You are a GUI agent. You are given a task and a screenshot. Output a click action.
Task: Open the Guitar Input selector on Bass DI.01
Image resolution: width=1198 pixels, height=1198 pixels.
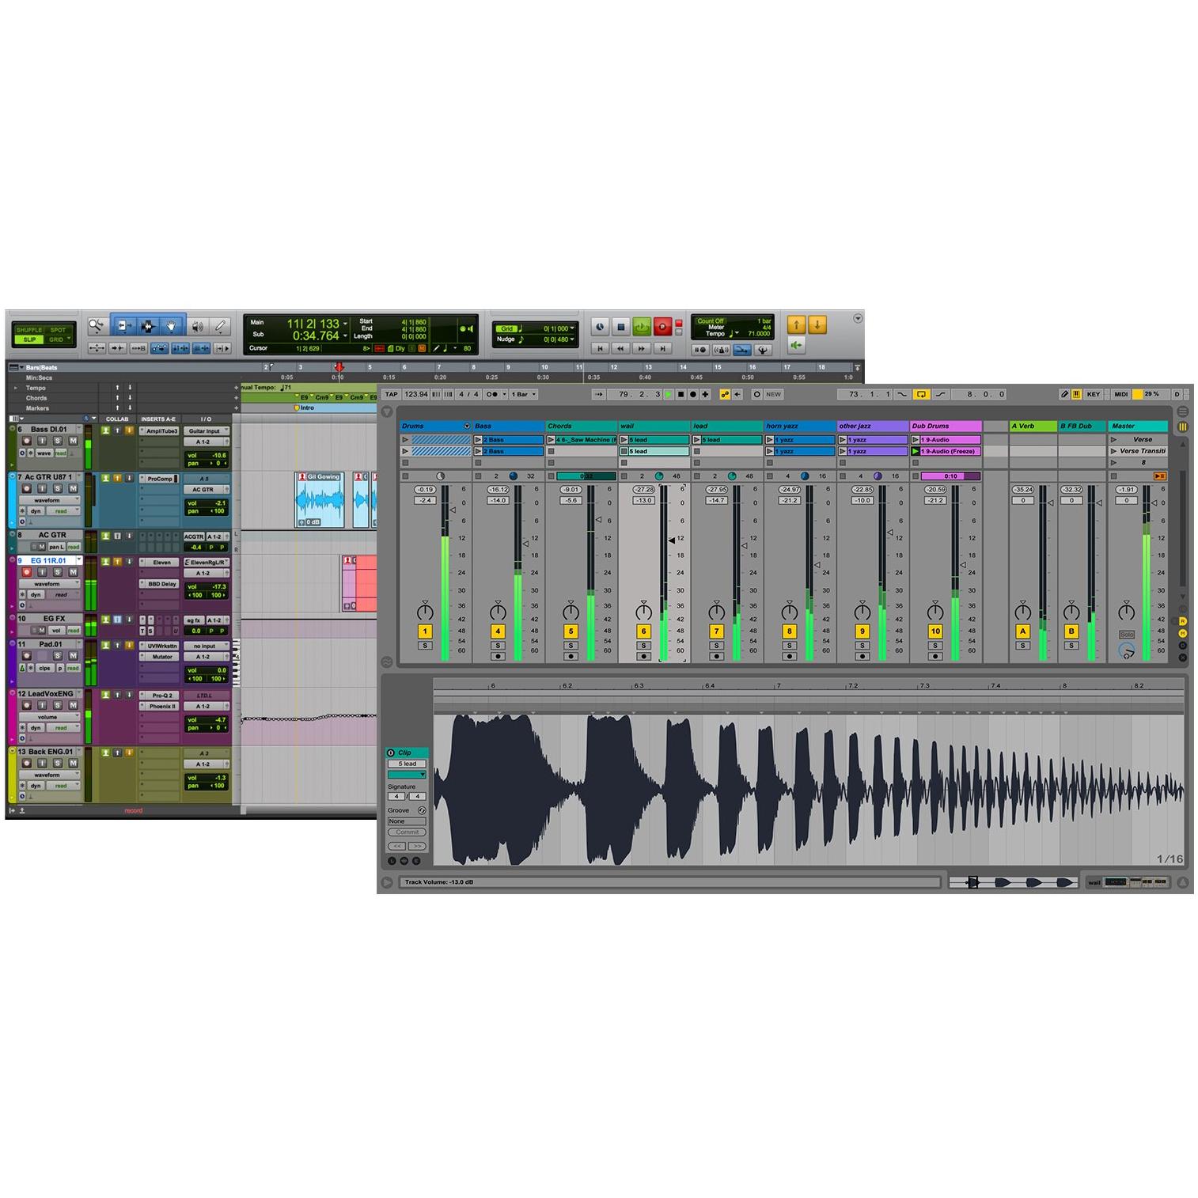pos(207,431)
